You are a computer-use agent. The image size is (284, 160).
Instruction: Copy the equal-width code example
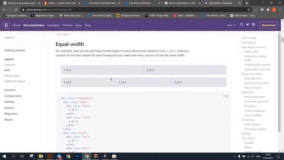click(226, 96)
